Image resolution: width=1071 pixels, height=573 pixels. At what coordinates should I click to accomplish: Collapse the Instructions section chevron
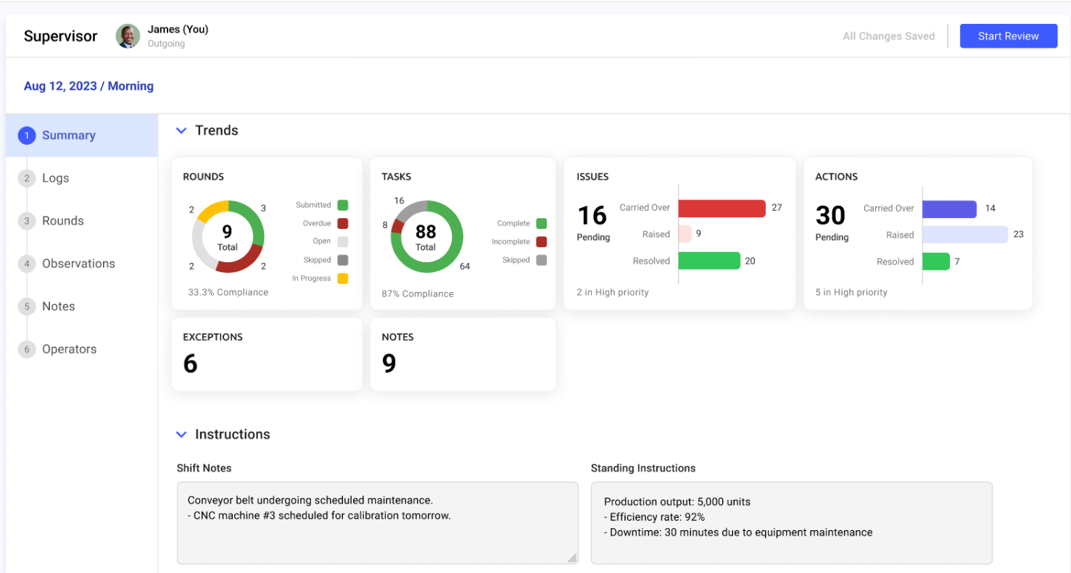click(181, 435)
